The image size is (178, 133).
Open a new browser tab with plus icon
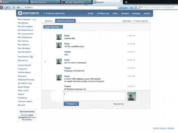tap(126, 2)
